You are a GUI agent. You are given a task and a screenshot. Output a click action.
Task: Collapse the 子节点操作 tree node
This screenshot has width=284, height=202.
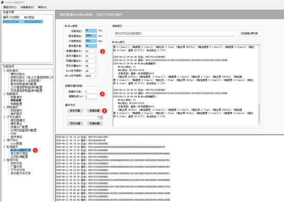(4, 117)
